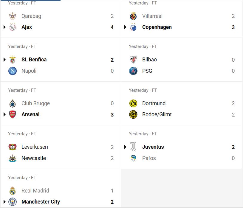Click the Pafos team name
Image resolution: width=243 pixels, height=208 pixels.
149,158
